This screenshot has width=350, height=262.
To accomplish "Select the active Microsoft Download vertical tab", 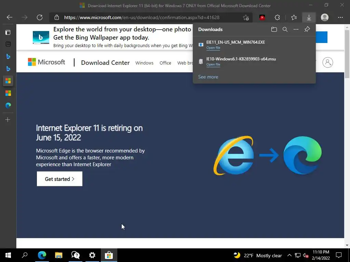I will coord(8,81).
